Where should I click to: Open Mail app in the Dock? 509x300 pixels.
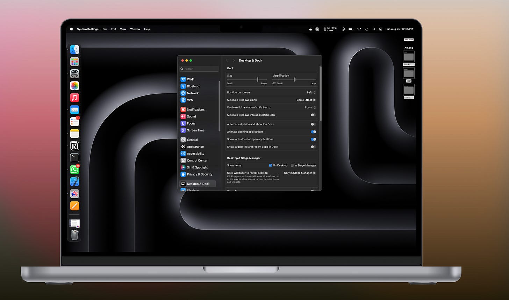click(x=74, y=110)
